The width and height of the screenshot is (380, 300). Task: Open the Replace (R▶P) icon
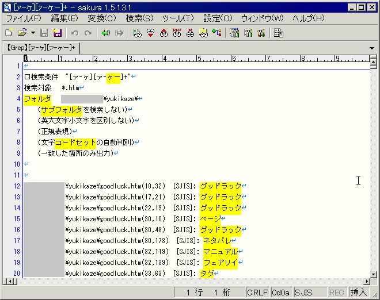click(x=177, y=33)
